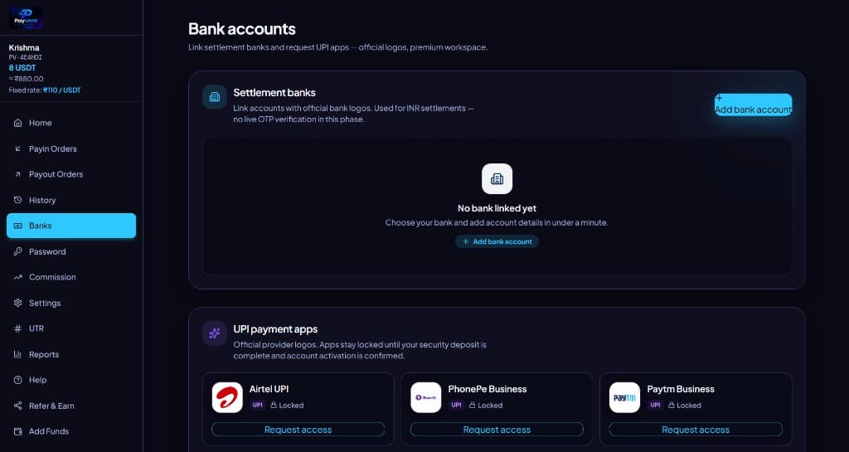Click the Bank accounts page heading
Viewport: 849px width, 452px height.
[x=242, y=29]
